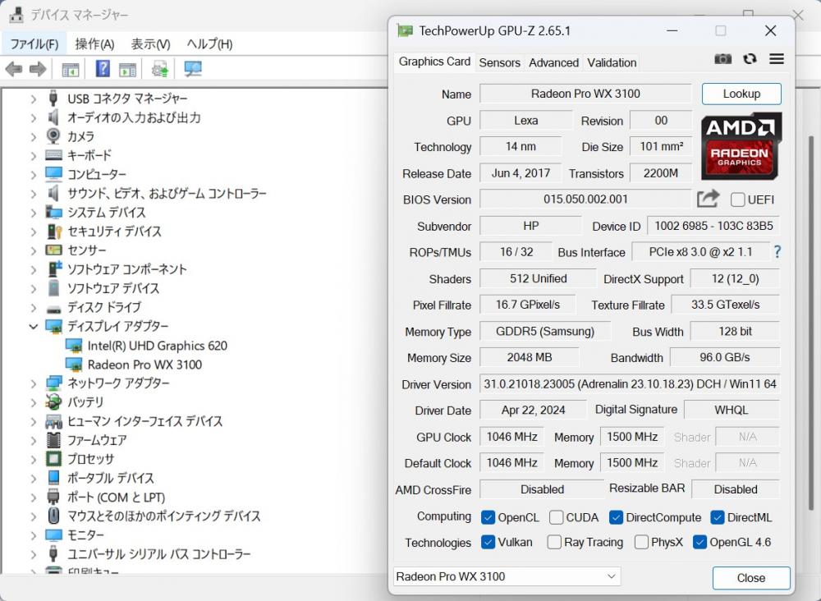
Task: Click the ネットワーク アダプター icon
Action: coord(54,383)
